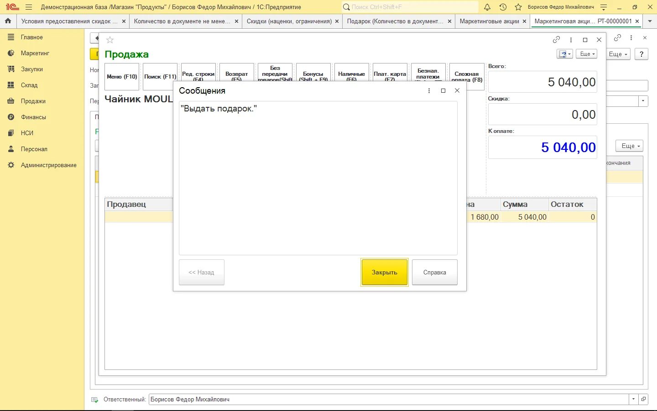Image resolution: width=657 pixels, height=411 pixels.
Task: Open favorites star in title bar
Action: (x=518, y=7)
